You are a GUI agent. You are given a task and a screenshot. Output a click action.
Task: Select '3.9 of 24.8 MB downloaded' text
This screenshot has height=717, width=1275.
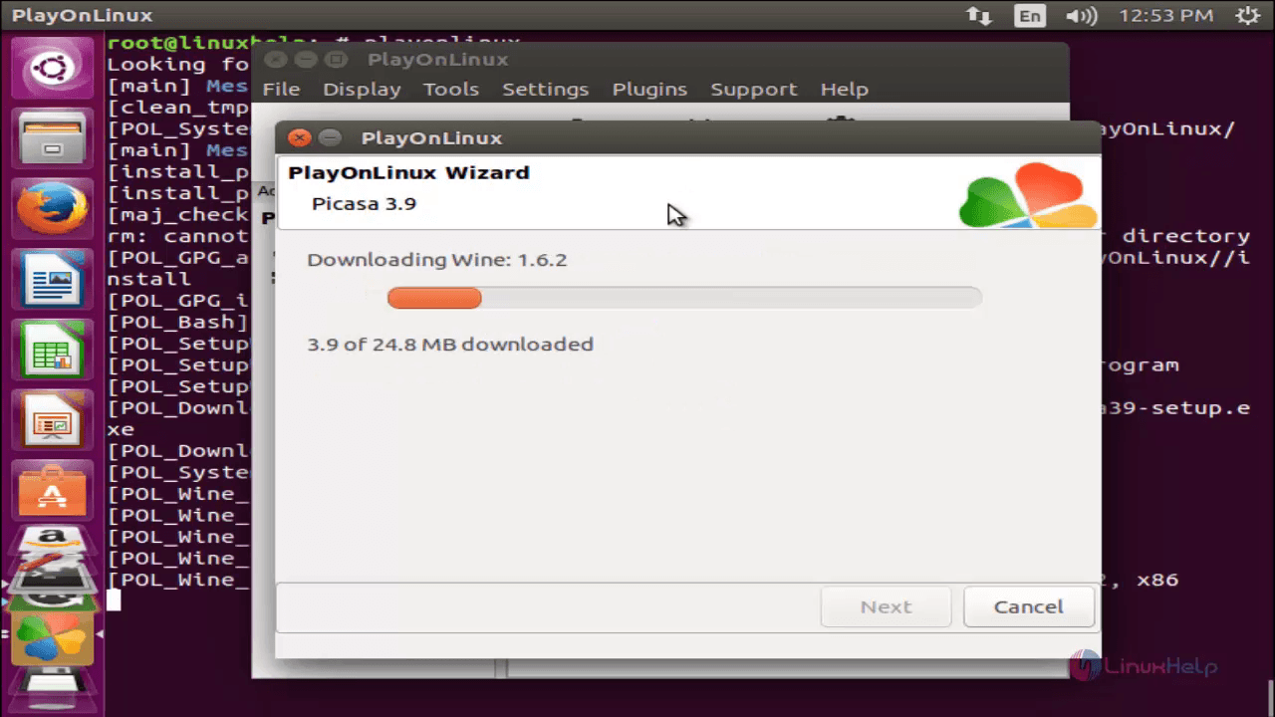tap(449, 345)
